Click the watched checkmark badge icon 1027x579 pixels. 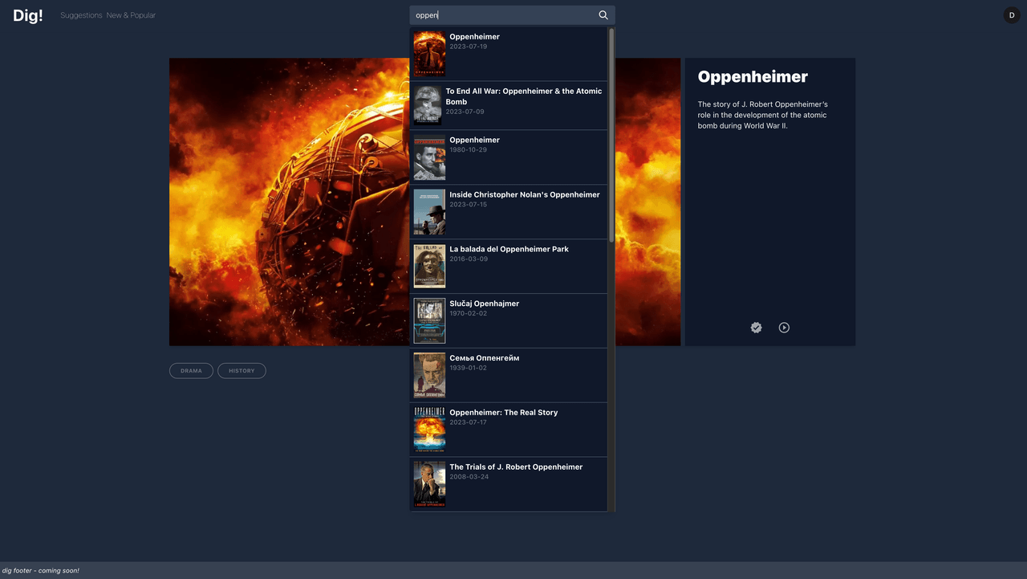pos(756,328)
